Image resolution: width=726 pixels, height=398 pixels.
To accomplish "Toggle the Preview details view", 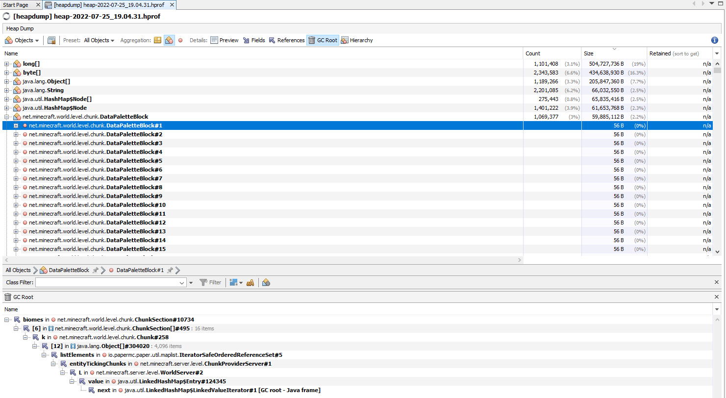I will point(225,40).
